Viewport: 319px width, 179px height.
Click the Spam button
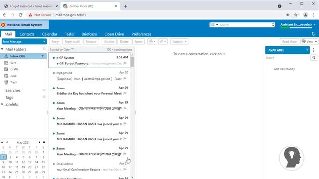click(138, 42)
